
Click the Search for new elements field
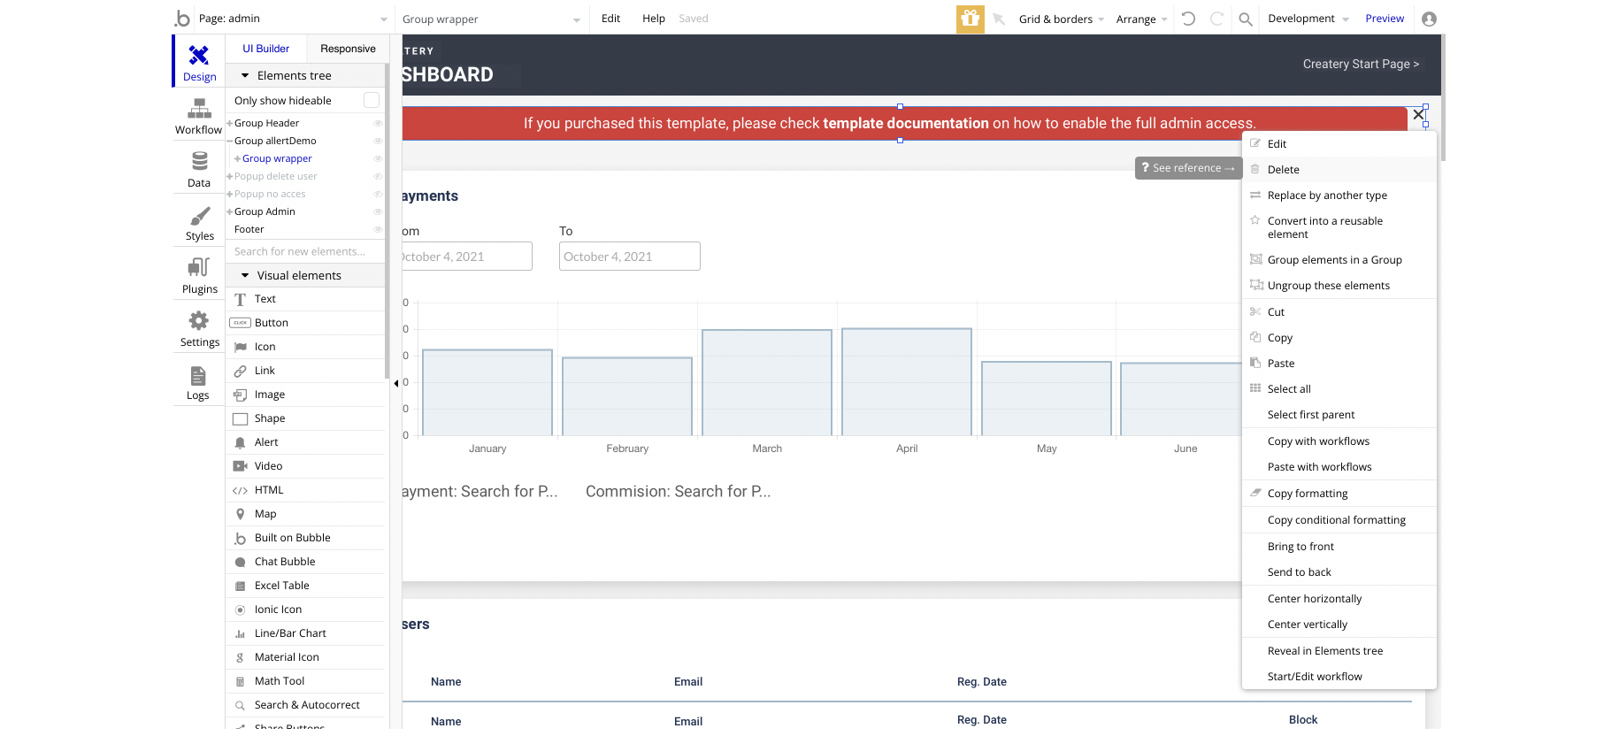(x=305, y=252)
